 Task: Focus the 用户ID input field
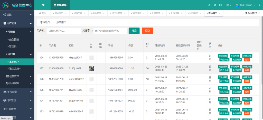pos(64,31)
